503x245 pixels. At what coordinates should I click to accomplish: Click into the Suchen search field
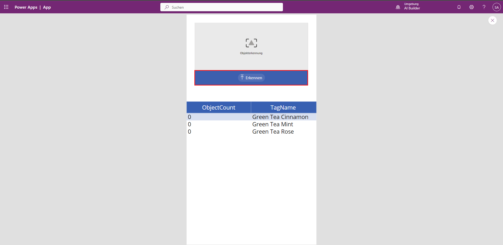(225, 7)
